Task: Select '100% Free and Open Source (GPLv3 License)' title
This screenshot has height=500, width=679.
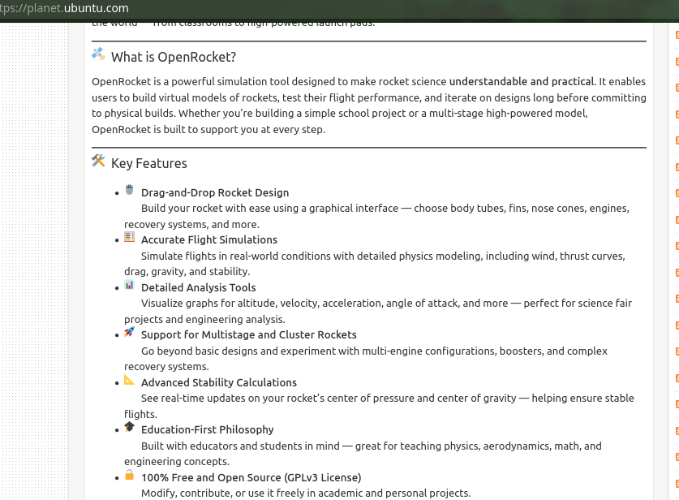Action: pos(251,477)
